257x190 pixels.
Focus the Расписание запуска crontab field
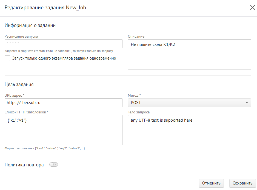click(x=63, y=44)
